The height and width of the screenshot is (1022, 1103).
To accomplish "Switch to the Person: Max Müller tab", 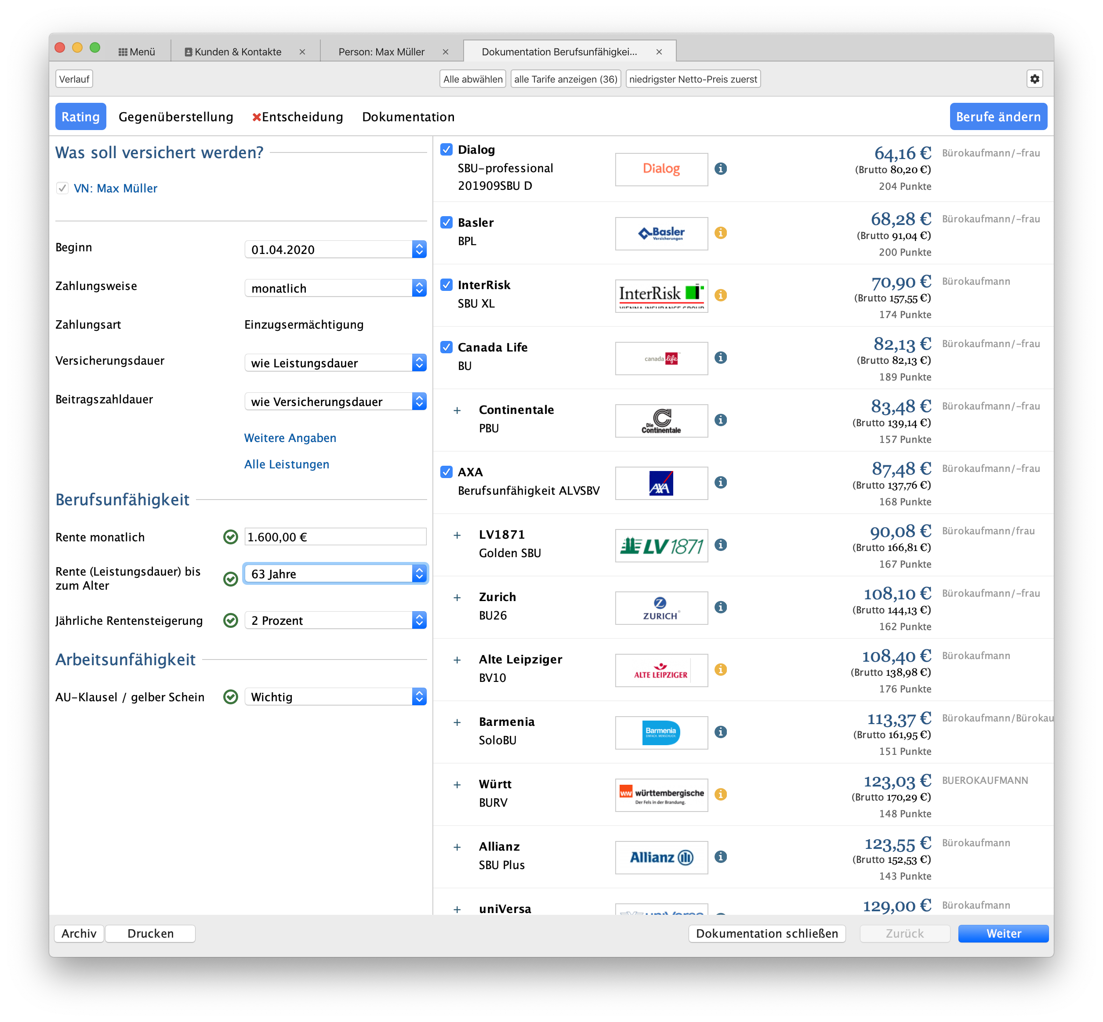I will point(381,51).
